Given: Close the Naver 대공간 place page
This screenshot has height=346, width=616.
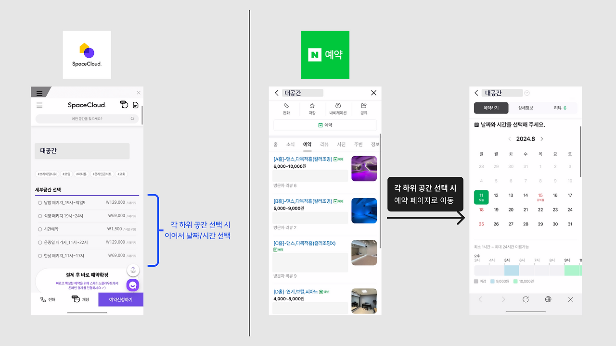Looking at the screenshot, I should click(374, 93).
